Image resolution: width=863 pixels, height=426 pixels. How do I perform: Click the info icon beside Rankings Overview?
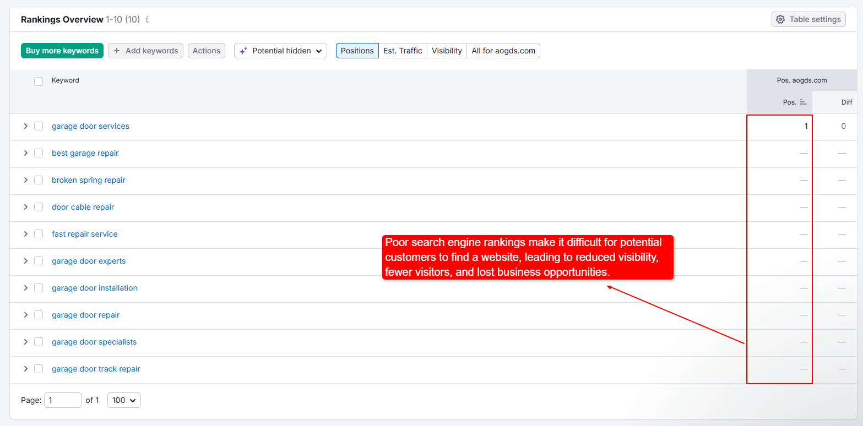click(x=147, y=20)
